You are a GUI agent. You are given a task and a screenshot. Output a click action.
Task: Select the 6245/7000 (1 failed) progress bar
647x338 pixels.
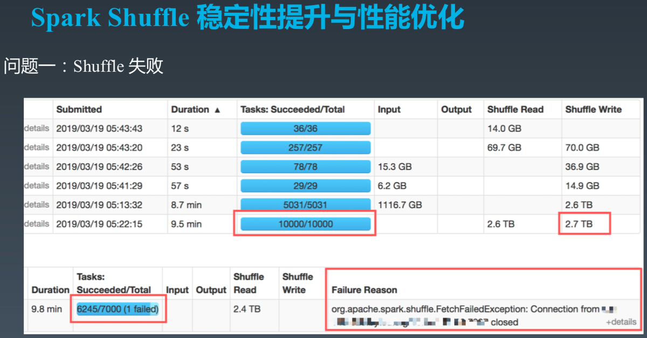[118, 309]
